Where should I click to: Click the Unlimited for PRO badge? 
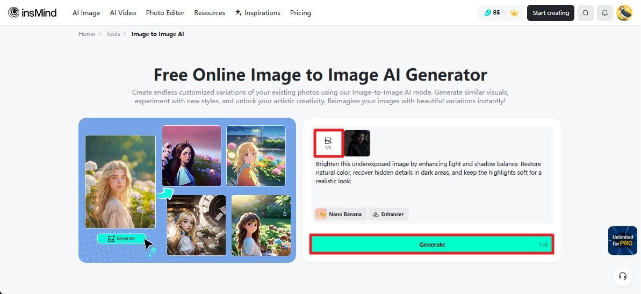pos(622,240)
